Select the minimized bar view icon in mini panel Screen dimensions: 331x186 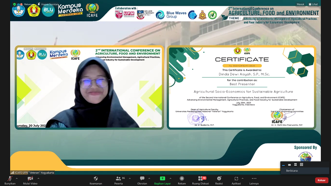[283, 165]
